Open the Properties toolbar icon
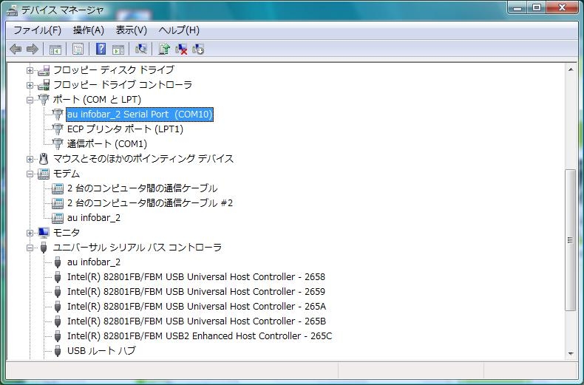The width and height of the screenshot is (584, 385). click(78, 50)
